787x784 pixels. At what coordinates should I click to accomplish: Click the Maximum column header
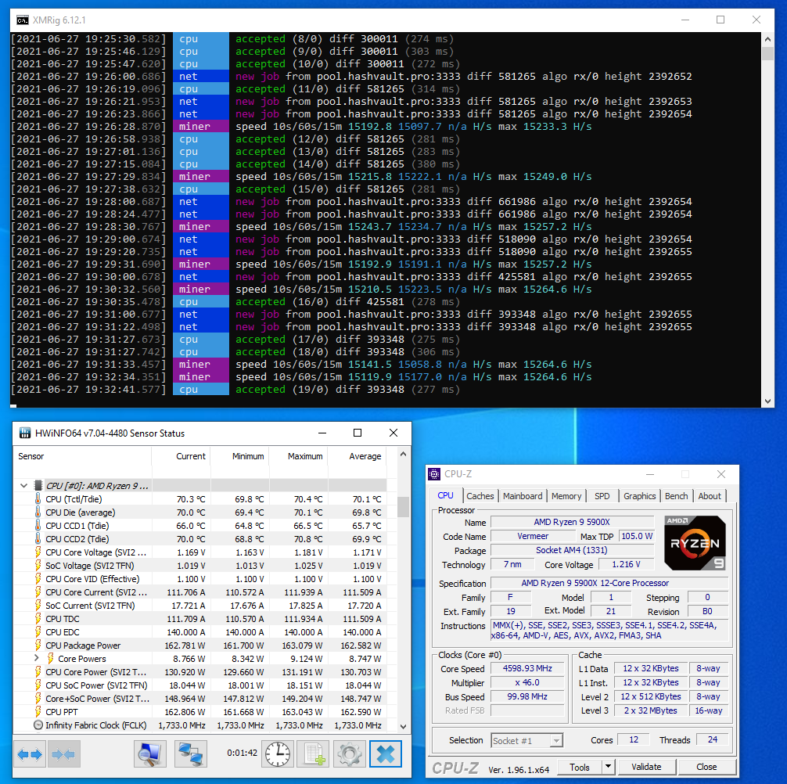pyautogui.click(x=299, y=456)
